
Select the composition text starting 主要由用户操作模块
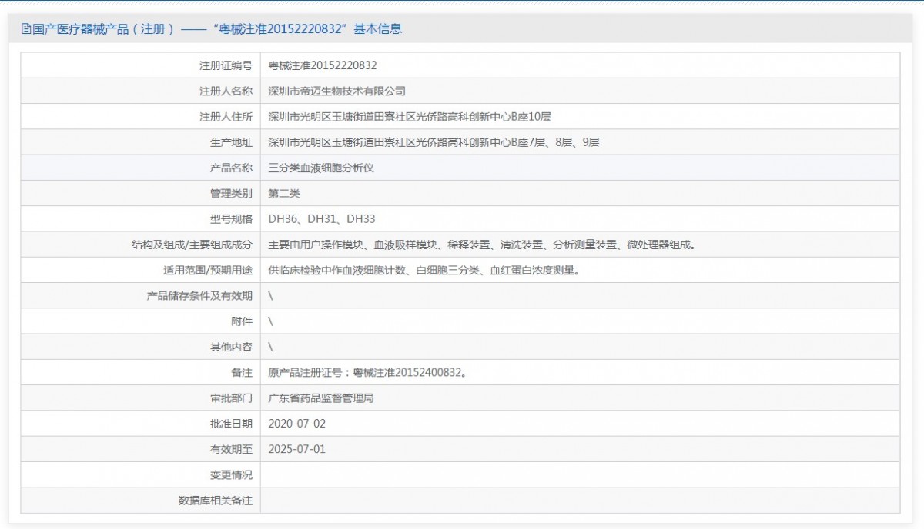(x=483, y=245)
